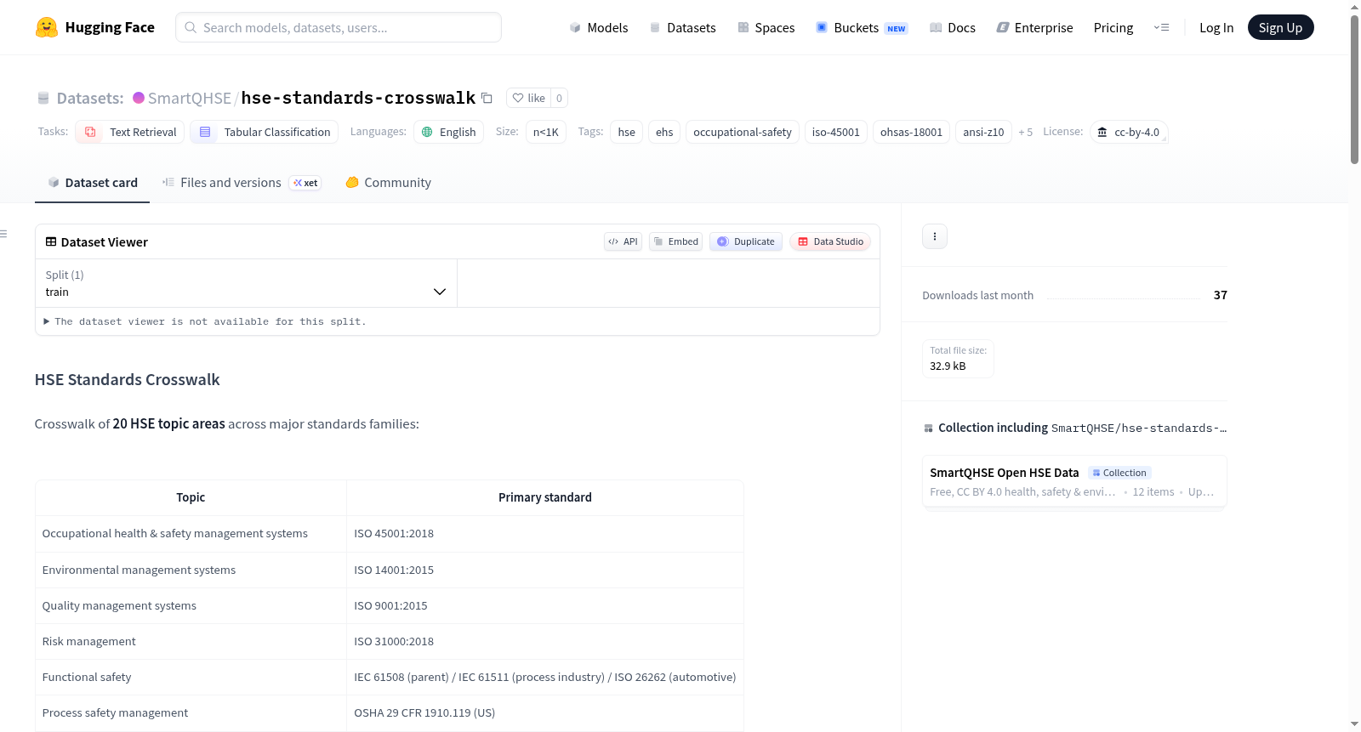Click the Environmental management systems cell
The width and height of the screenshot is (1361, 732).
[x=191, y=570]
